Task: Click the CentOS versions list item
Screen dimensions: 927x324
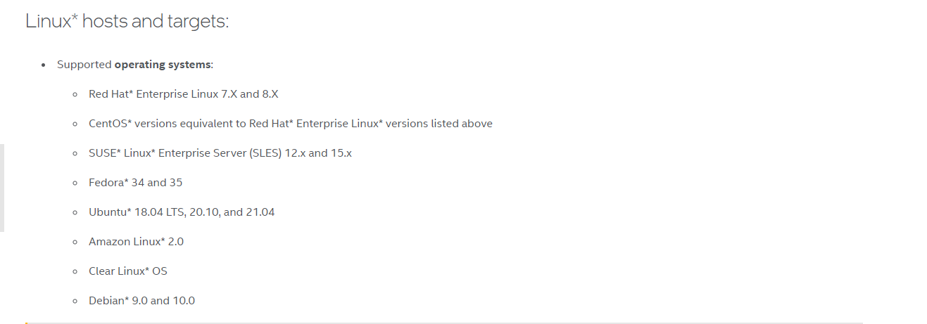Action: click(290, 124)
